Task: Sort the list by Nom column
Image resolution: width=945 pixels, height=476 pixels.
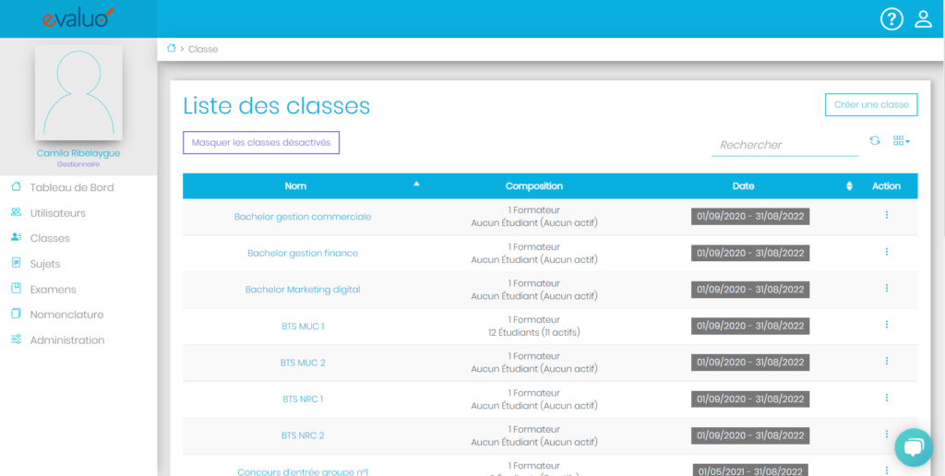Action: [295, 186]
